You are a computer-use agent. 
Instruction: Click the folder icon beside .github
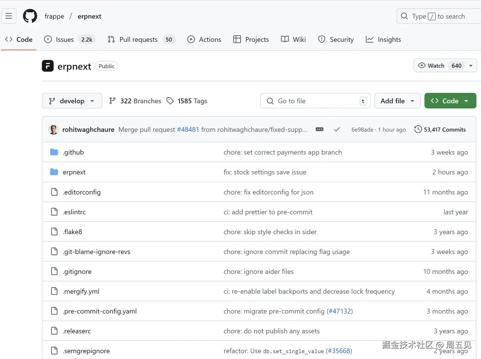54,152
